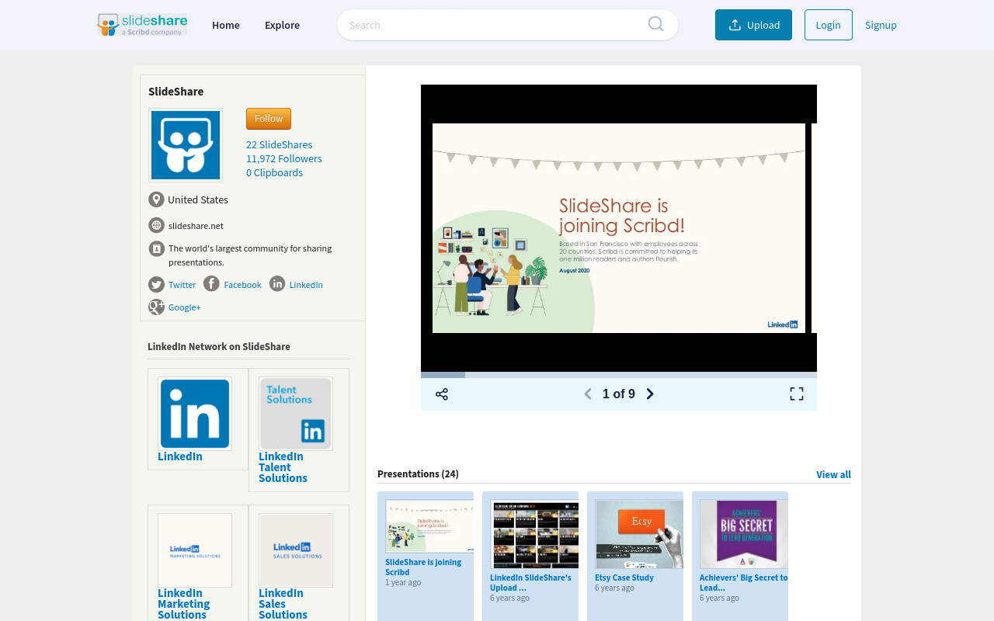Click the main slide preview image
The height and width of the screenshot is (621, 994).
(x=619, y=228)
